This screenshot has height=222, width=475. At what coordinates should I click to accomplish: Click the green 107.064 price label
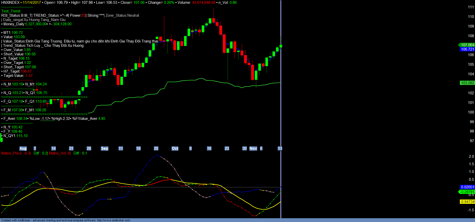tap(467, 45)
